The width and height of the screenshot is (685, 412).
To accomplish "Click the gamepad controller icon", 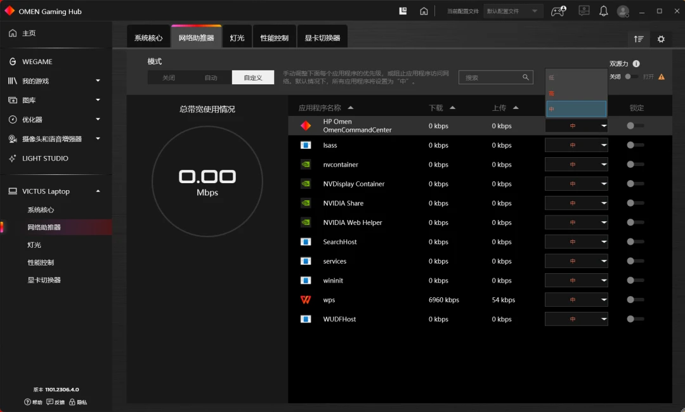I will click(x=558, y=11).
